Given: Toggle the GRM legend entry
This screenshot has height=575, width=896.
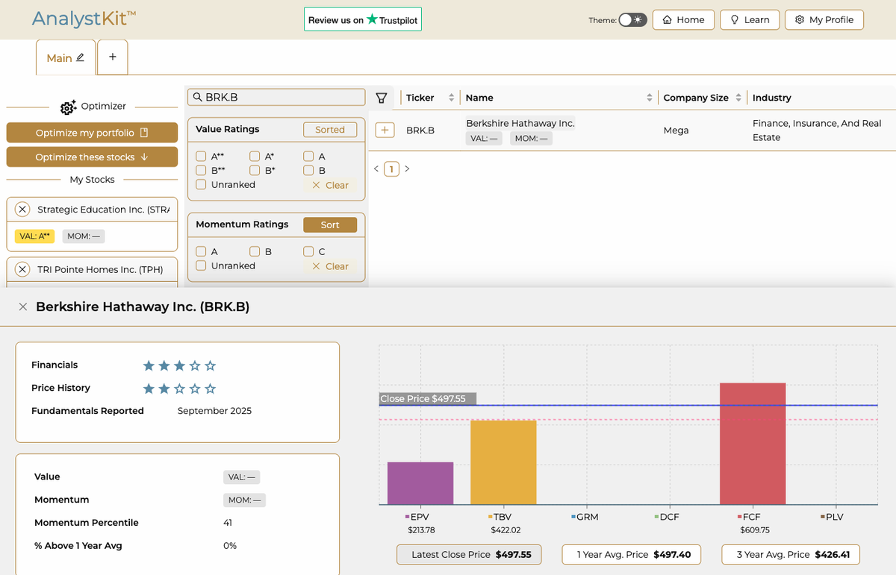Looking at the screenshot, I should [x=585, y=516].
